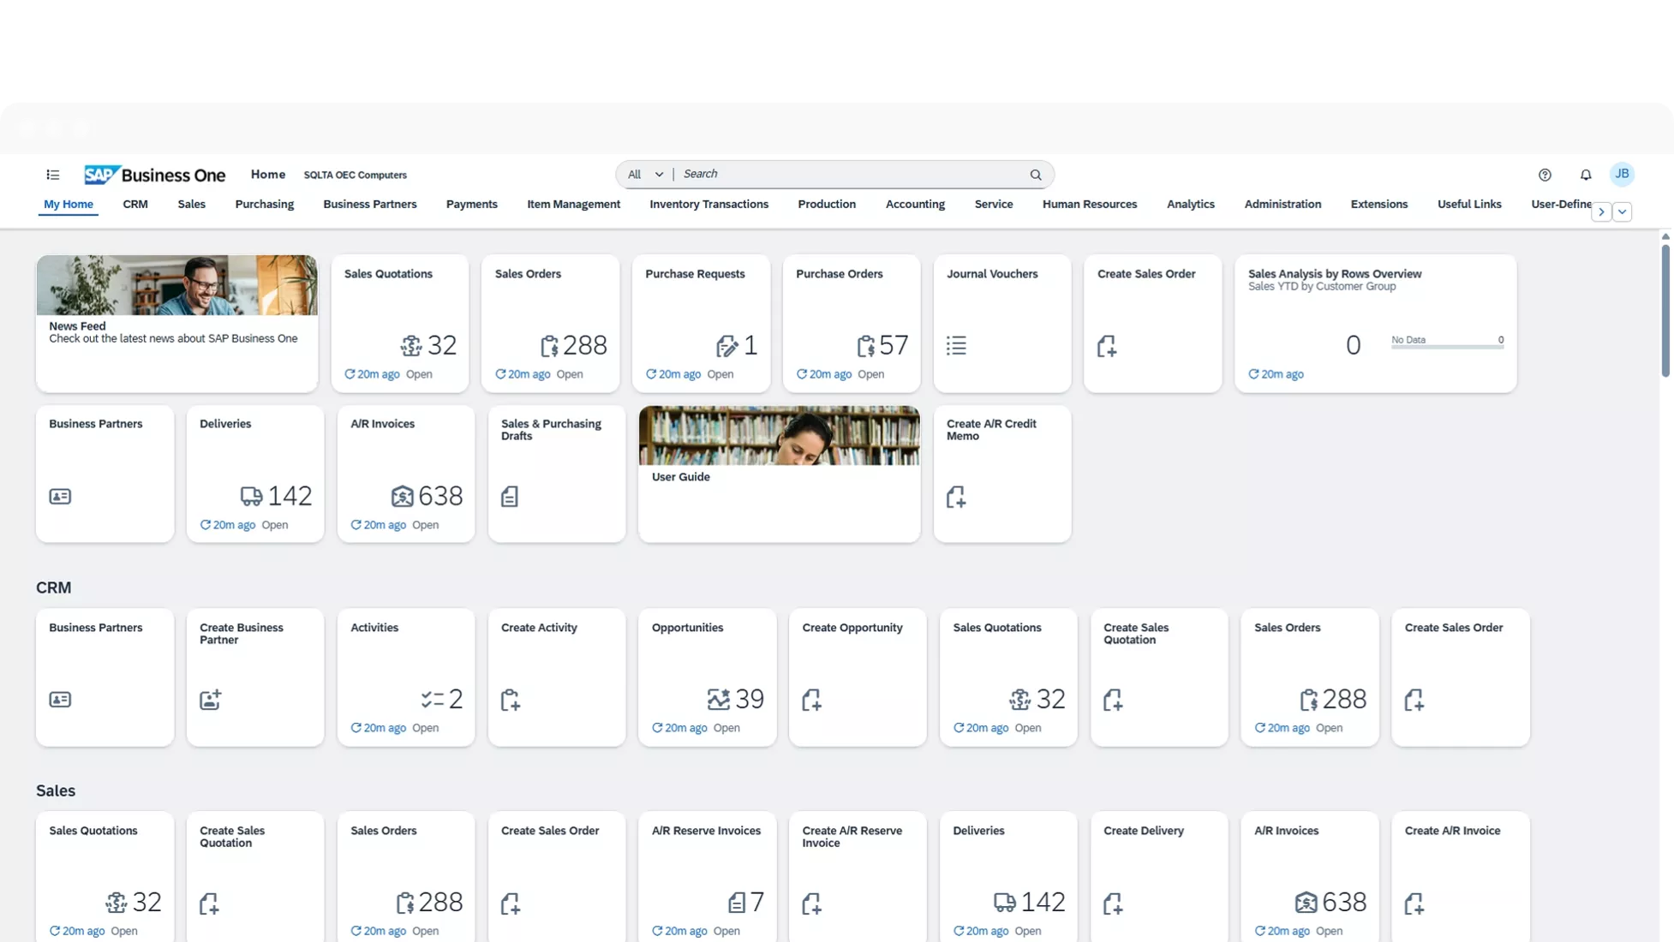Image resolution: width=1674 pixels, height=942 pixels.
Task: Click the Create A/R Credit Memo icon
Action: click(x=957, y=497)
